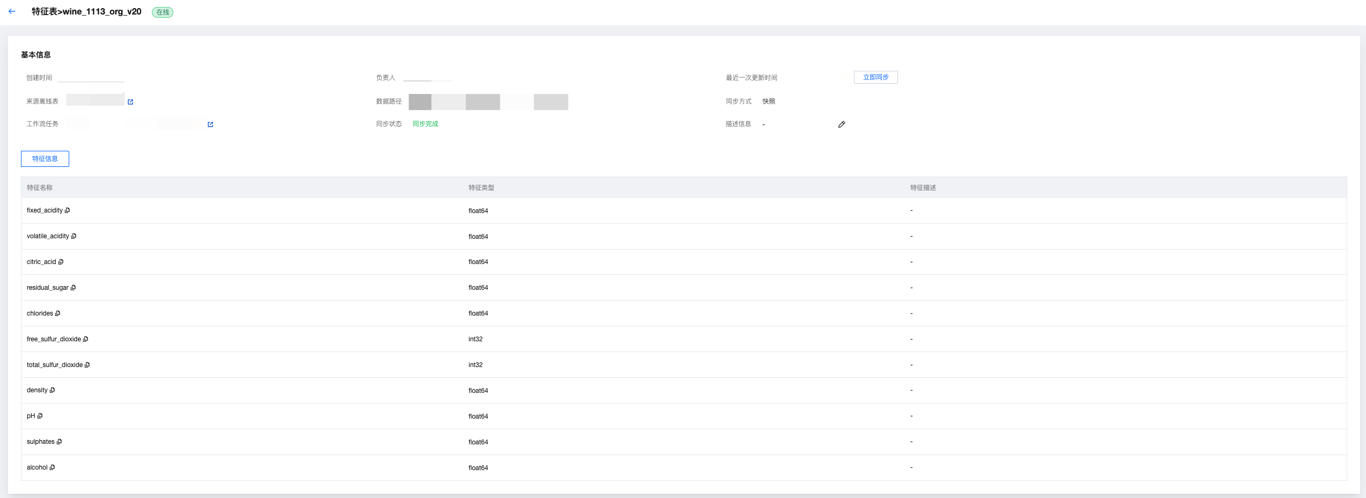Click the 立即同步 sync now button

tap(875, 77)
